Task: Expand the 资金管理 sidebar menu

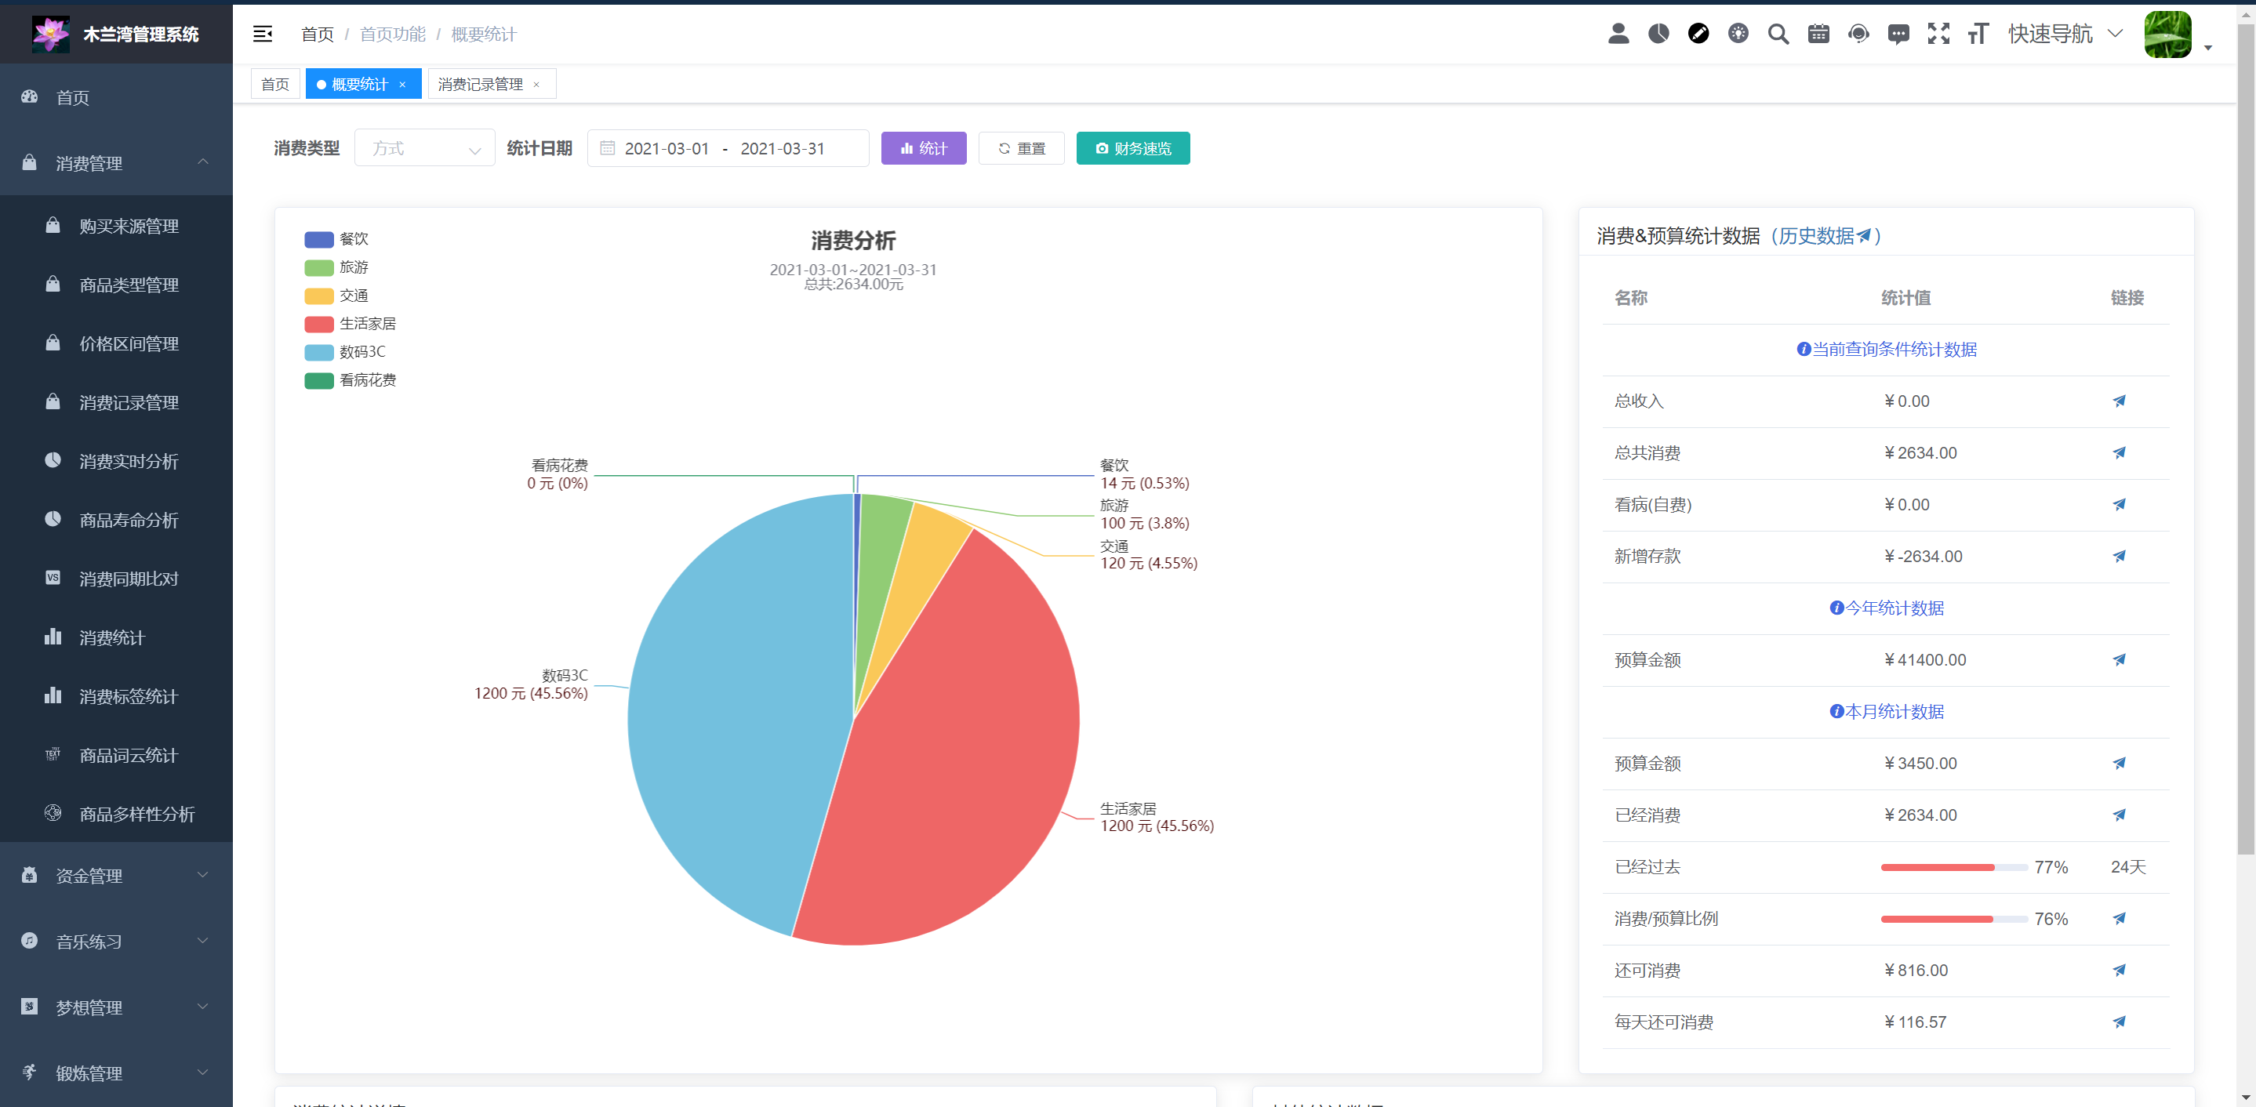Action: (x=117, y=875)
